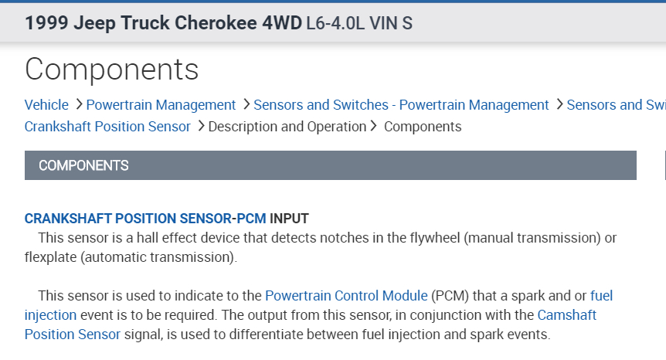Viewport: 666px width, 360px height.
Task: Select the final Components breadcrumb item
Action: click(423, 126)
